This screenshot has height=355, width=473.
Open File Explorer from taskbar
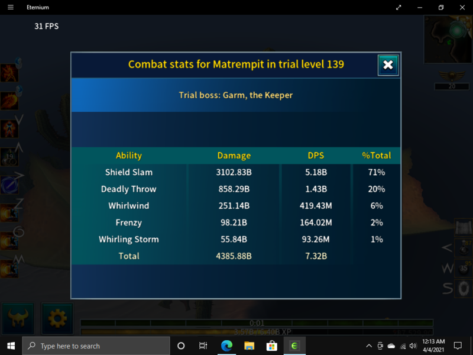[x=249, y=346]
